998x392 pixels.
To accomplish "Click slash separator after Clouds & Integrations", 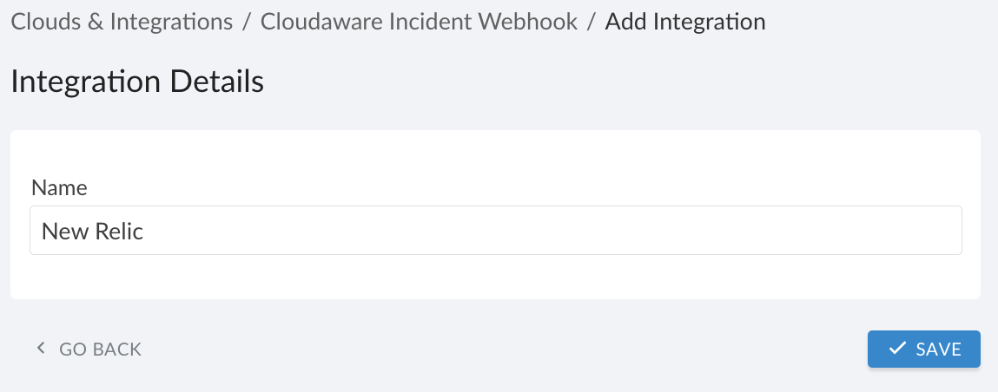I will 247,22.
